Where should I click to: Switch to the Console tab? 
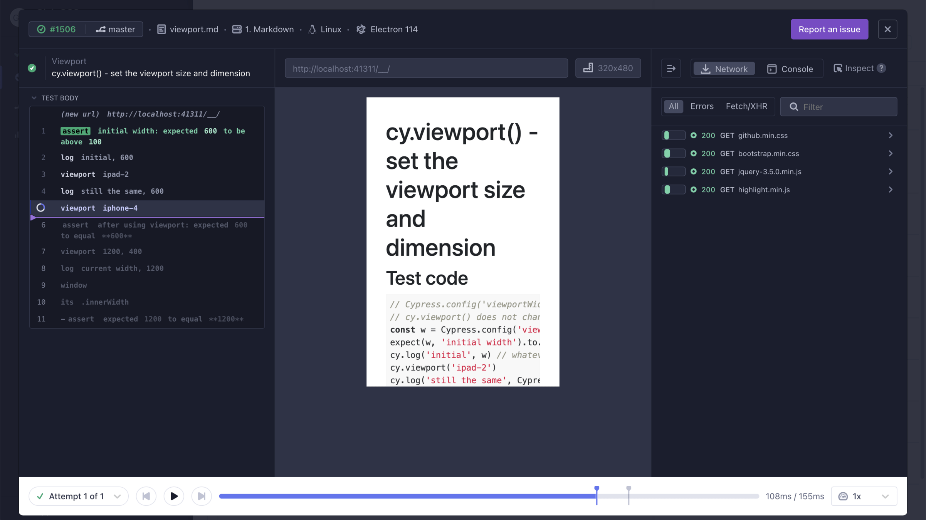pos(790,69)
